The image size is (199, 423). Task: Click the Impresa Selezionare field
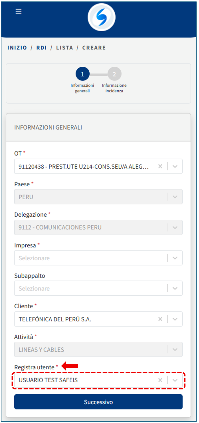pos(90,258)
